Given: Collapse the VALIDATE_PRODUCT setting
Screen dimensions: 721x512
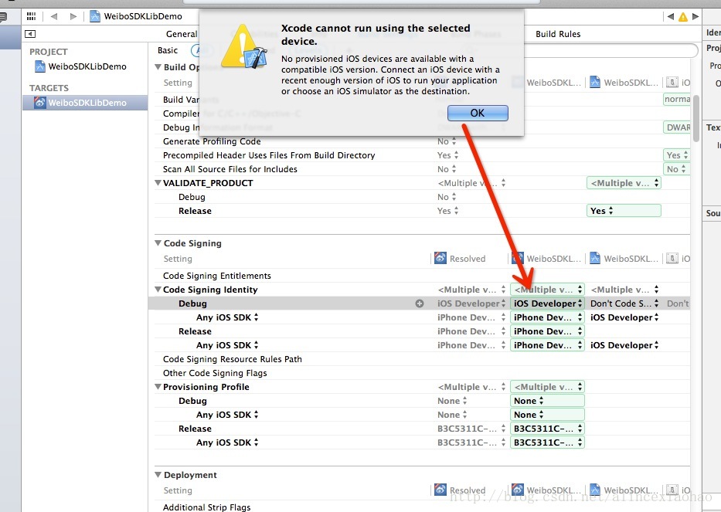Looking at the screenshot, I should 158,183.
